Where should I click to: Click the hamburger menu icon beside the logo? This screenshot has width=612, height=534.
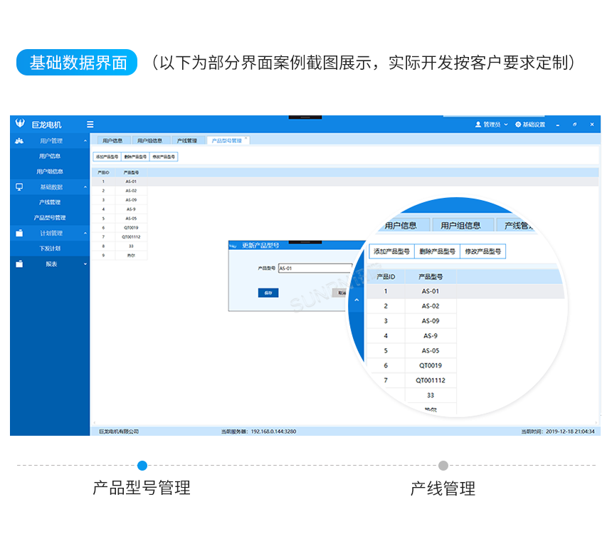(90, 125)
